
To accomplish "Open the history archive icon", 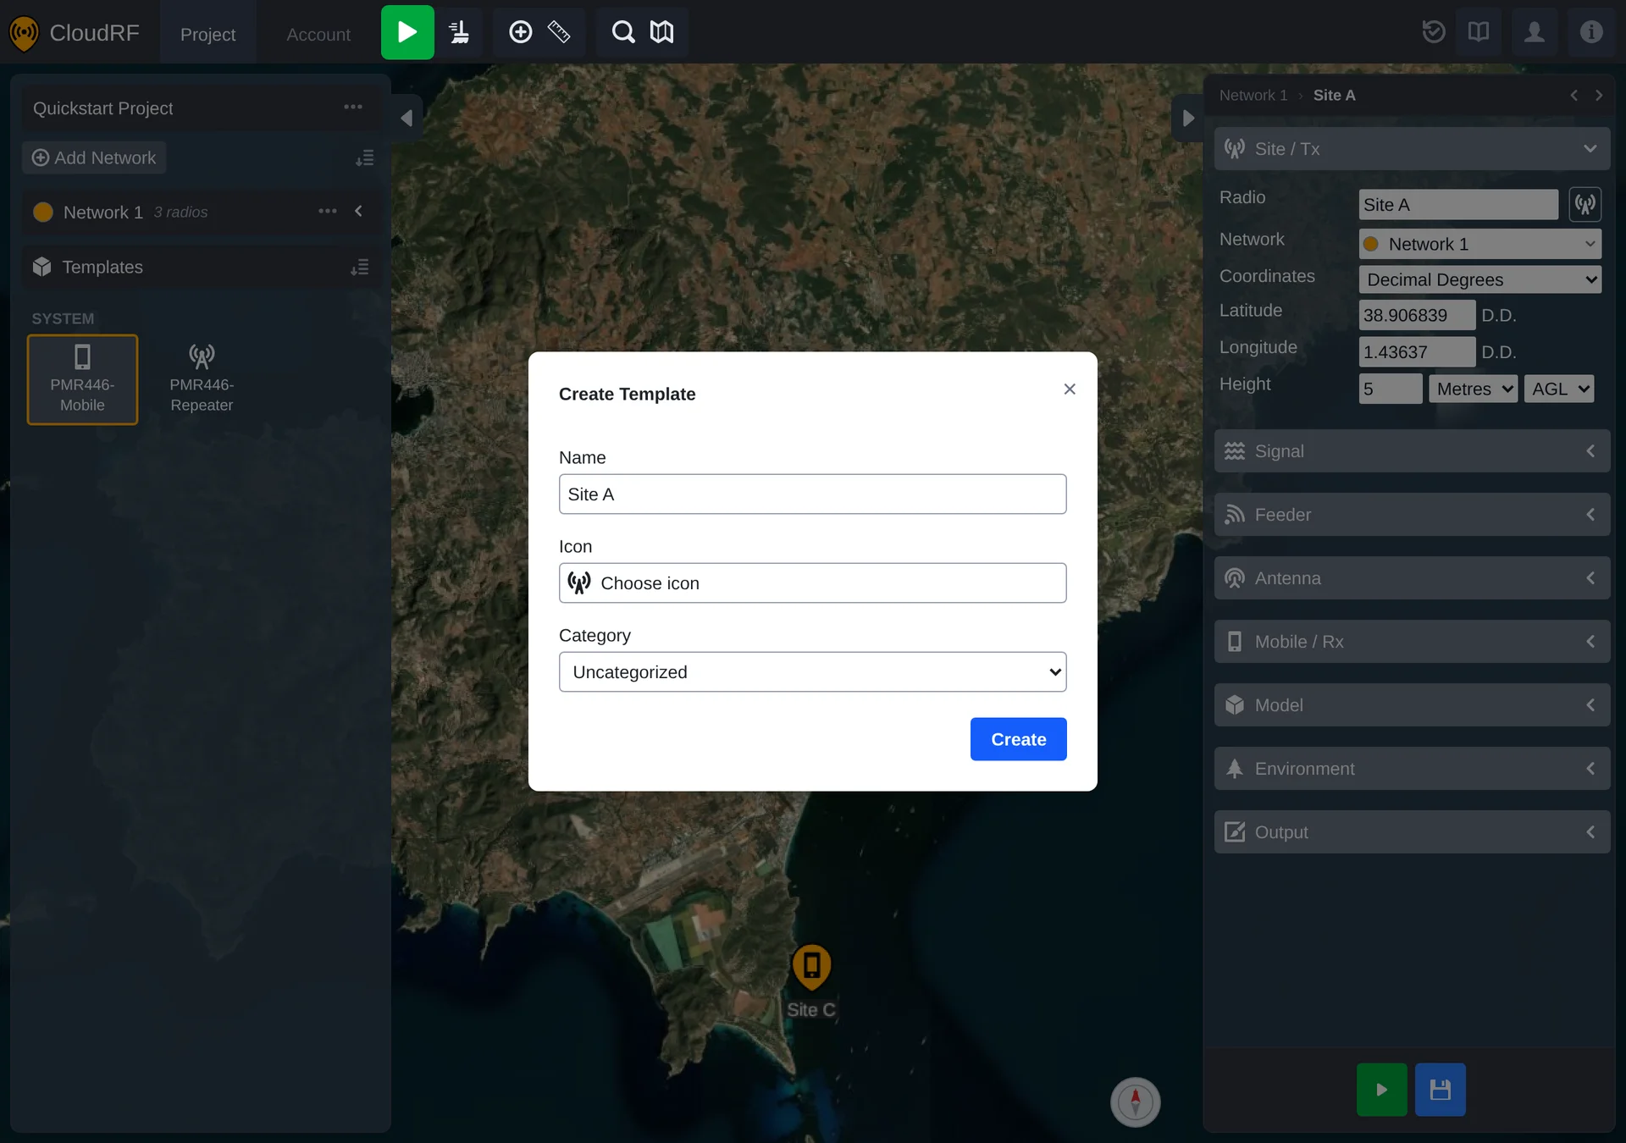I will point(1433,32).
